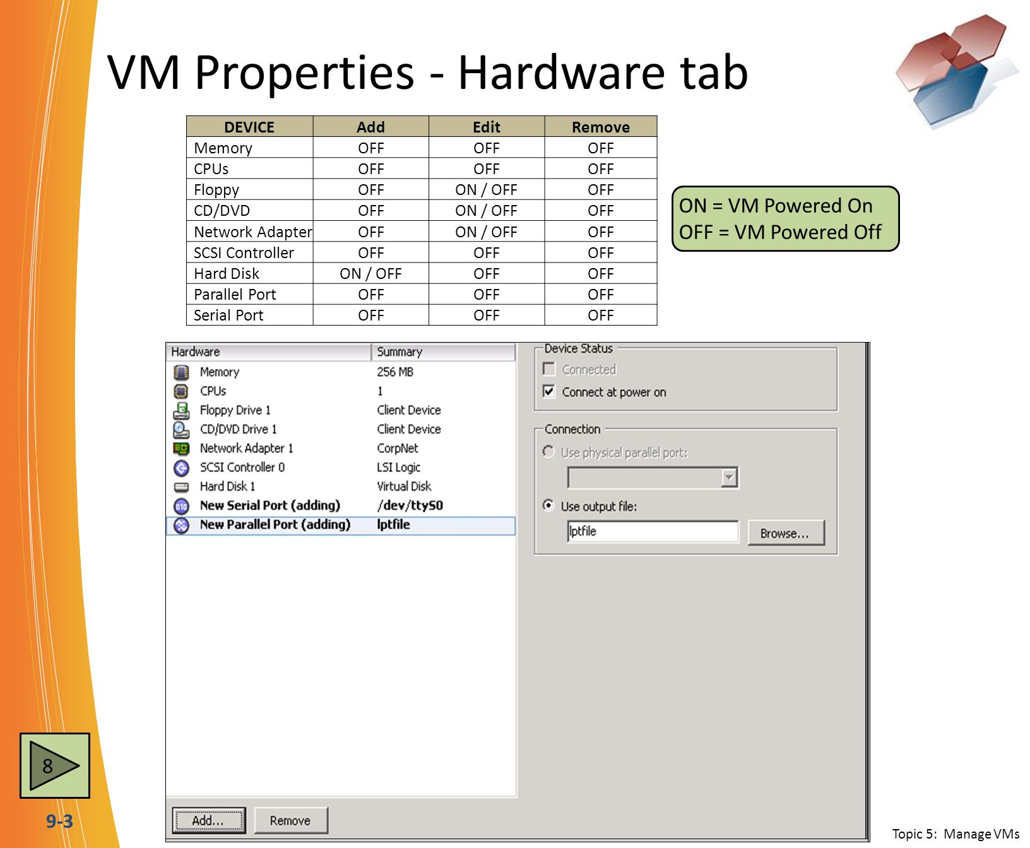Click SCSI Controller table row label
Image resolution: width=1030 pixels, height=848 pixels.
pyautogui.click(x=244, y=253)
